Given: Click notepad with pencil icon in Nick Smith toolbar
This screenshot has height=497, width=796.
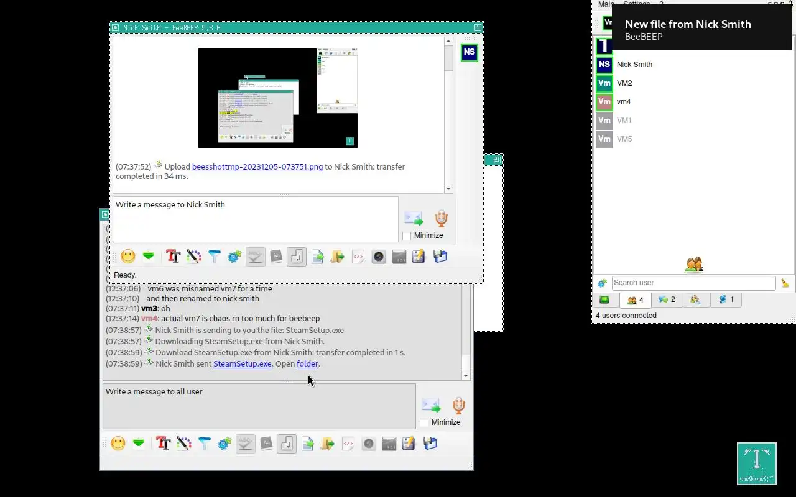Looking at the screenshot, I should click(419, 257).
